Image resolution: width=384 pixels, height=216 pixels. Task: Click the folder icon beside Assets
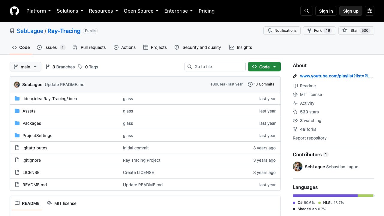click(x=17, y=111)
